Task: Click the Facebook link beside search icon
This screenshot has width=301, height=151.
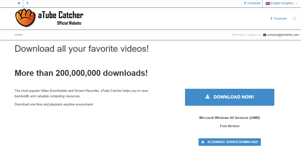Action: 279,18
